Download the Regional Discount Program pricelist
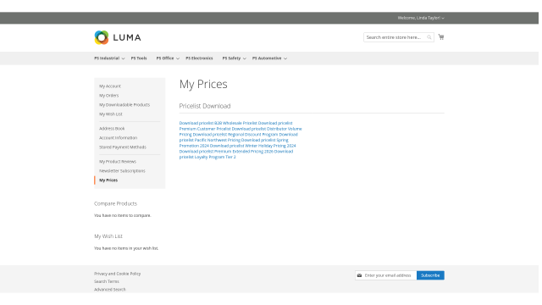The image size is (542, 305). coord(235,135)
